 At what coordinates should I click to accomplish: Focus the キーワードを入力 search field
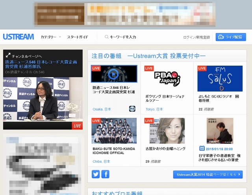click(123, 37)
